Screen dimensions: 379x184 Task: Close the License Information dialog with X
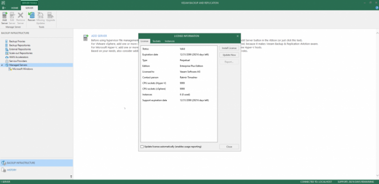[237, 36]
